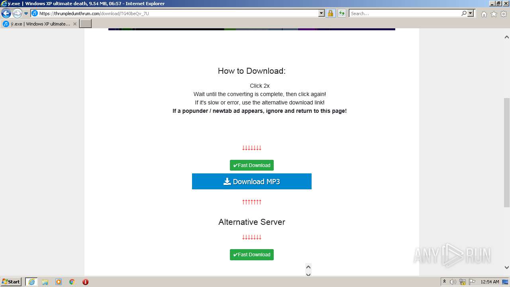Open the network tray icon
The height and width of the screenshot is (287, 510).
(x=463, y=282)
